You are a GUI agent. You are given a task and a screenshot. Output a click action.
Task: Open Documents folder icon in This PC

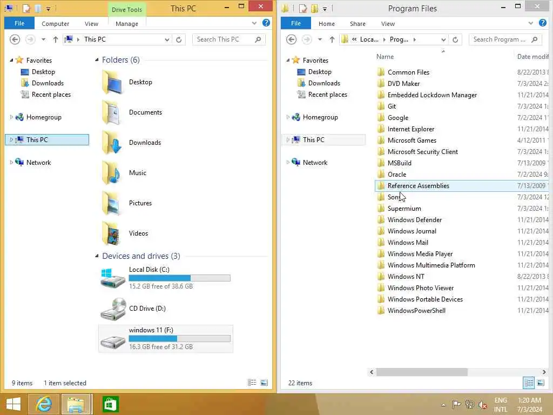tap(112, 112)
